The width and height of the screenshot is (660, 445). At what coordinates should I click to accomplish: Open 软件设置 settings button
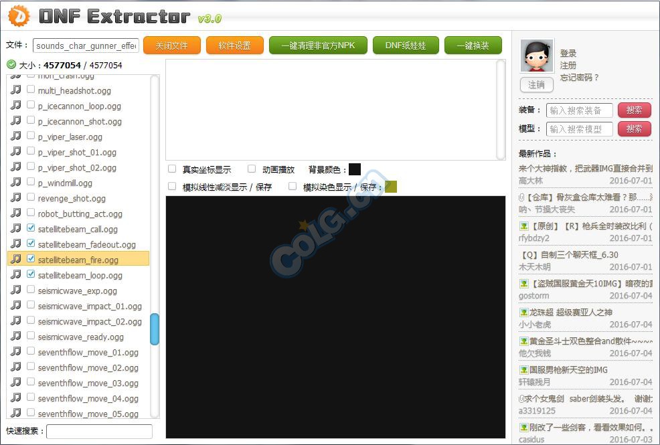point(235,46)
